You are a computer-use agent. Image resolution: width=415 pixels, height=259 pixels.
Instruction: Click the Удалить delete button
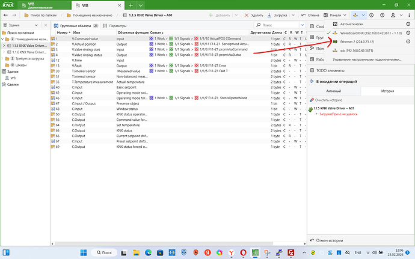254,16
